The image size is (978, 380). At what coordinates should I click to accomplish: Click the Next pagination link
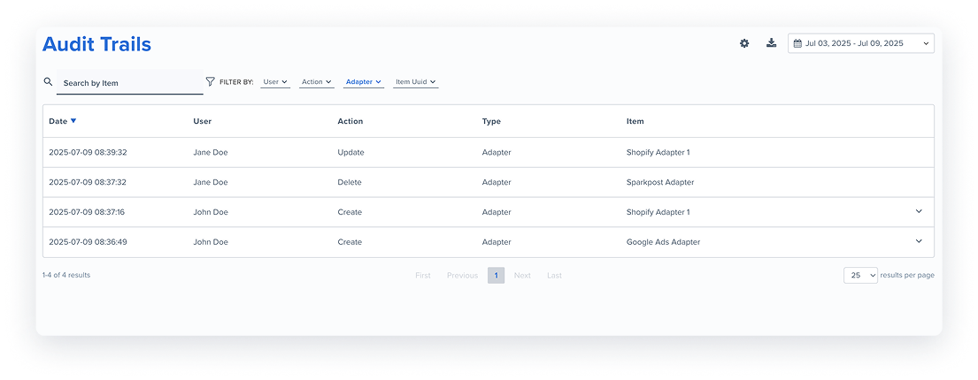coord(522,276)
